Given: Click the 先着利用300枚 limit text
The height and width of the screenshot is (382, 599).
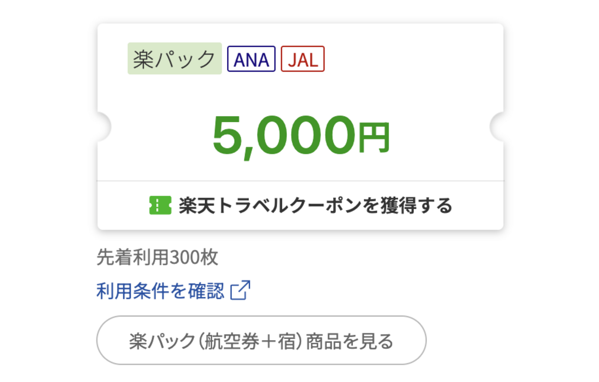Looking at the screenshot, I should [157, 258].
